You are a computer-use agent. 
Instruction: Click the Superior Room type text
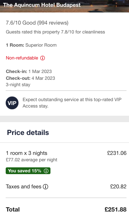point(41,45)
